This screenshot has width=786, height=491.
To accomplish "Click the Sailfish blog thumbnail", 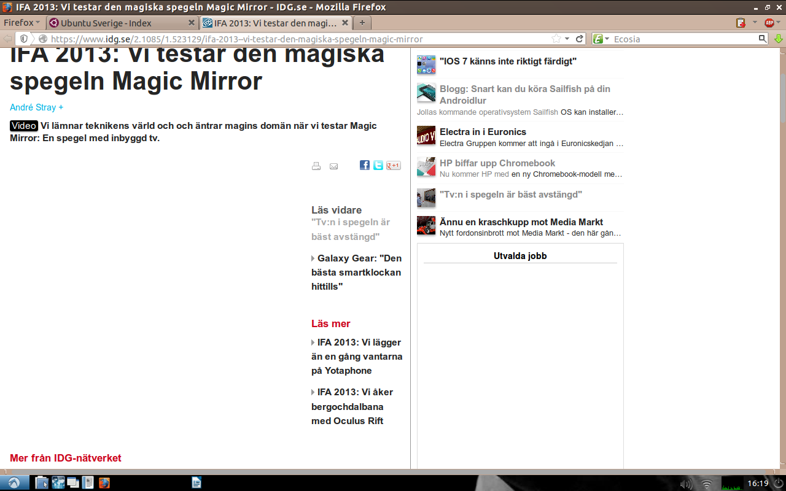I will 426,93.
